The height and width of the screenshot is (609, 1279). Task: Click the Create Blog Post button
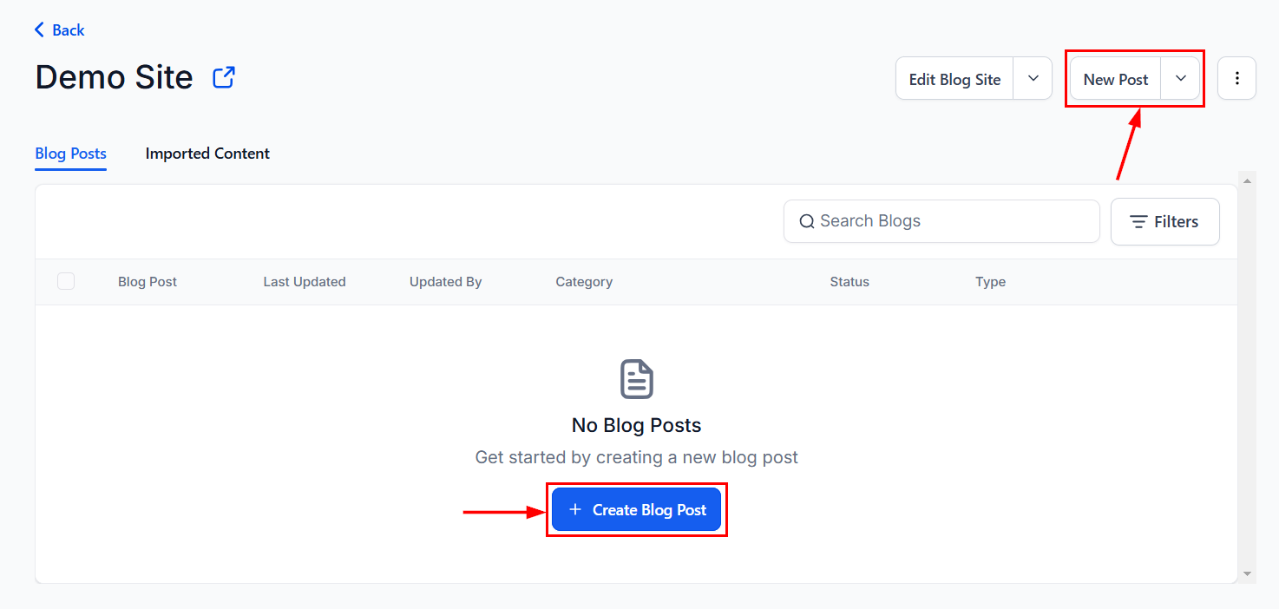pos(636,510)
